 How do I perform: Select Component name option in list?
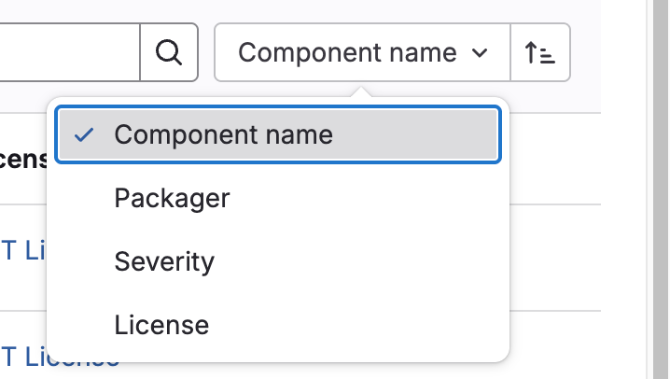278,134
